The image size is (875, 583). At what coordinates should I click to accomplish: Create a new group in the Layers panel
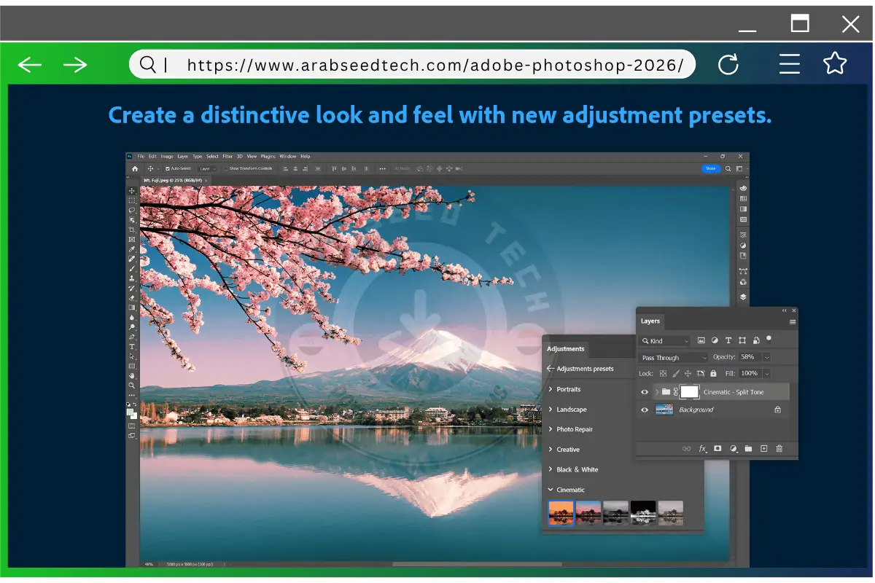(748, 449)
